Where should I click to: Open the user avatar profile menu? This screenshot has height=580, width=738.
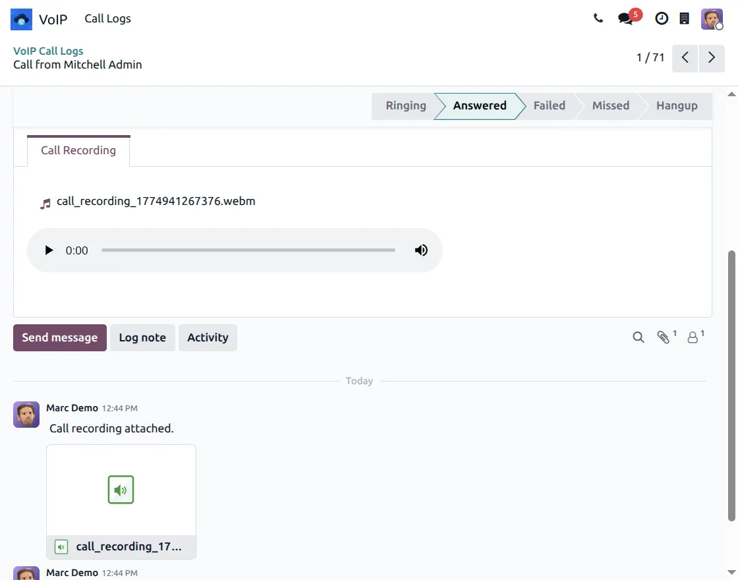712,18
